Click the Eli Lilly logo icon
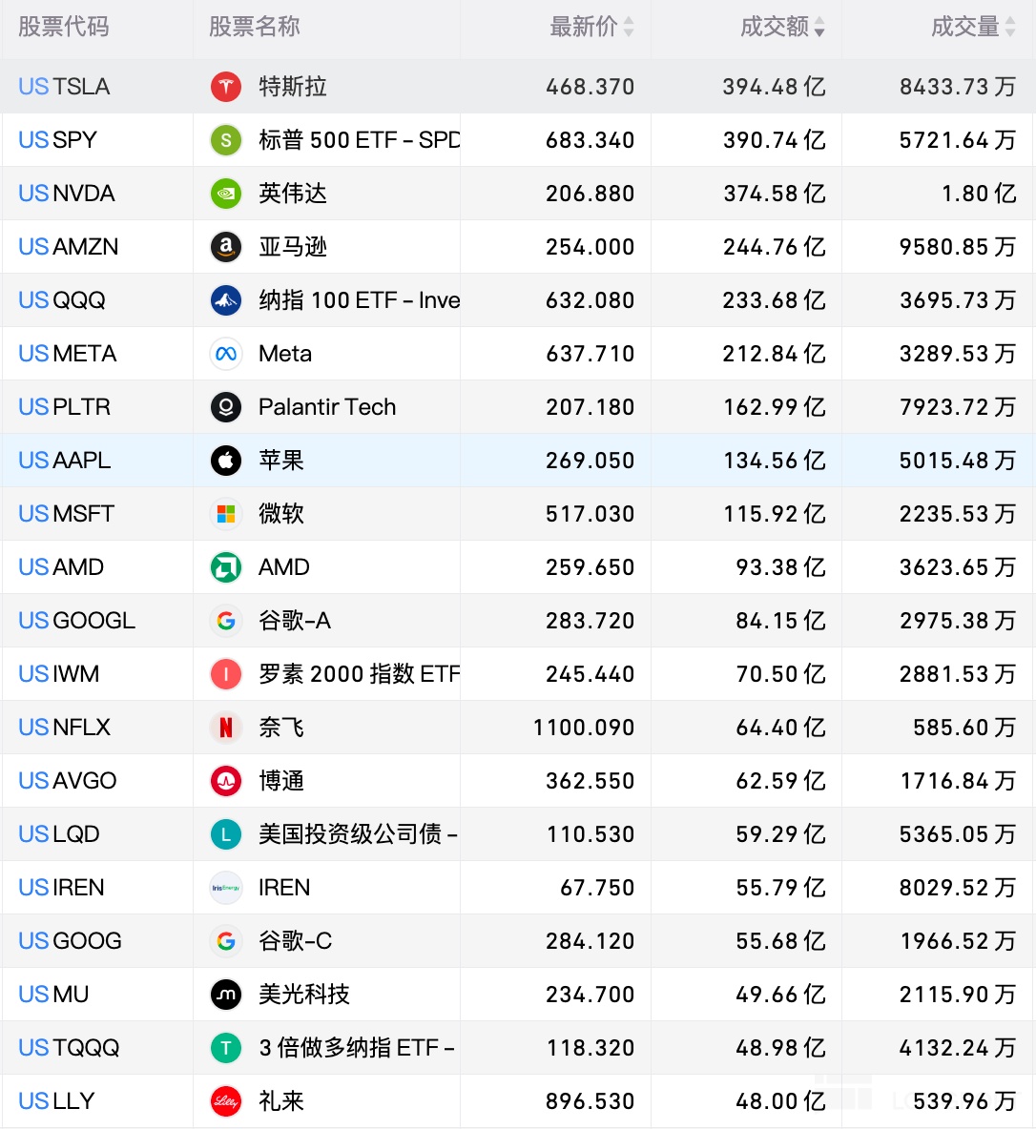Screen dimensions: 1036x1129 point(226,1101)
